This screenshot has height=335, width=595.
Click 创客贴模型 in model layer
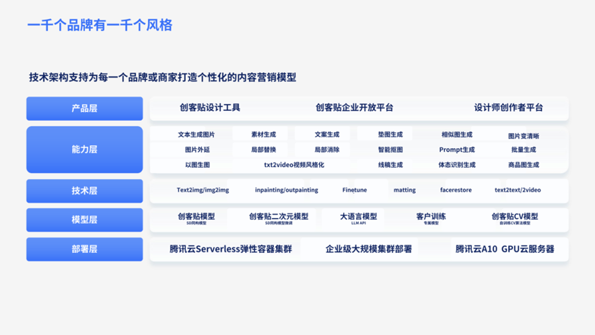pyautogui.click(x=196, y=217)
